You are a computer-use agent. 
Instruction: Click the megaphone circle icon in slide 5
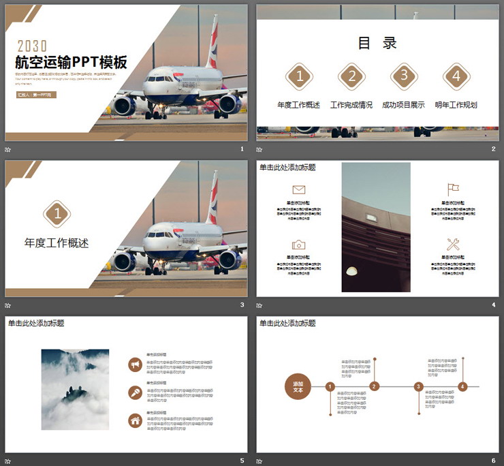point(135,365)
